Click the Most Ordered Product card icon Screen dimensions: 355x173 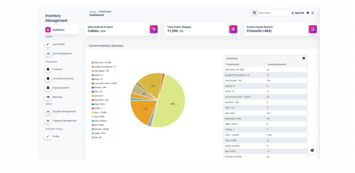coord(154,29)
